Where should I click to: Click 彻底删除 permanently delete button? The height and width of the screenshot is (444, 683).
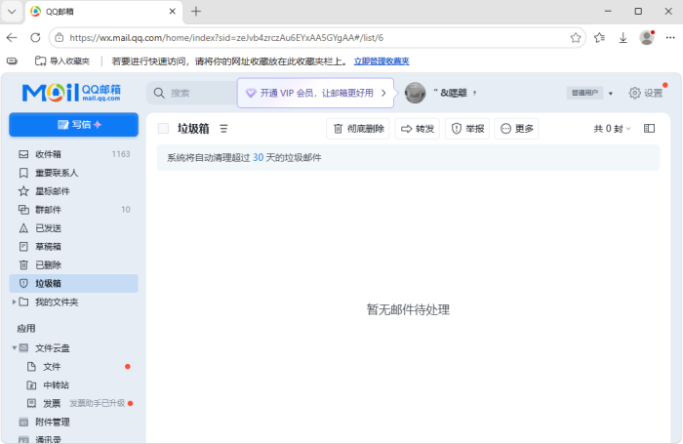coord(358,129)
